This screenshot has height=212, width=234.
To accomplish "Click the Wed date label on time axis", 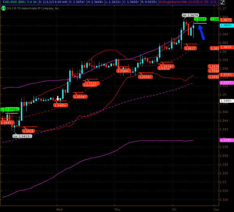I will pyautogui.click(x=59, y=209).
